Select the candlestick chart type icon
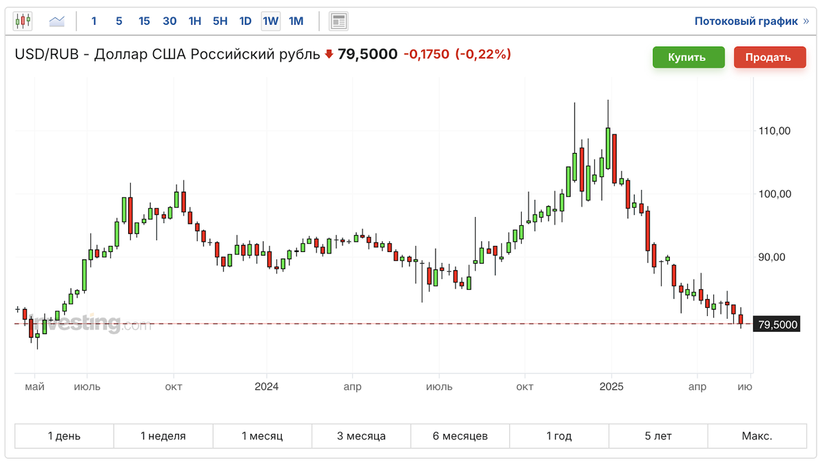827x469 pixels. point(23,21)
